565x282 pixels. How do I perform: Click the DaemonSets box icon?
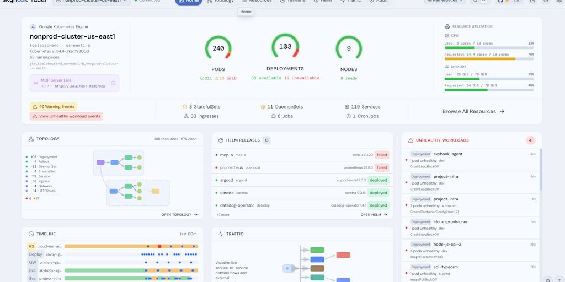tap(263, 107)
